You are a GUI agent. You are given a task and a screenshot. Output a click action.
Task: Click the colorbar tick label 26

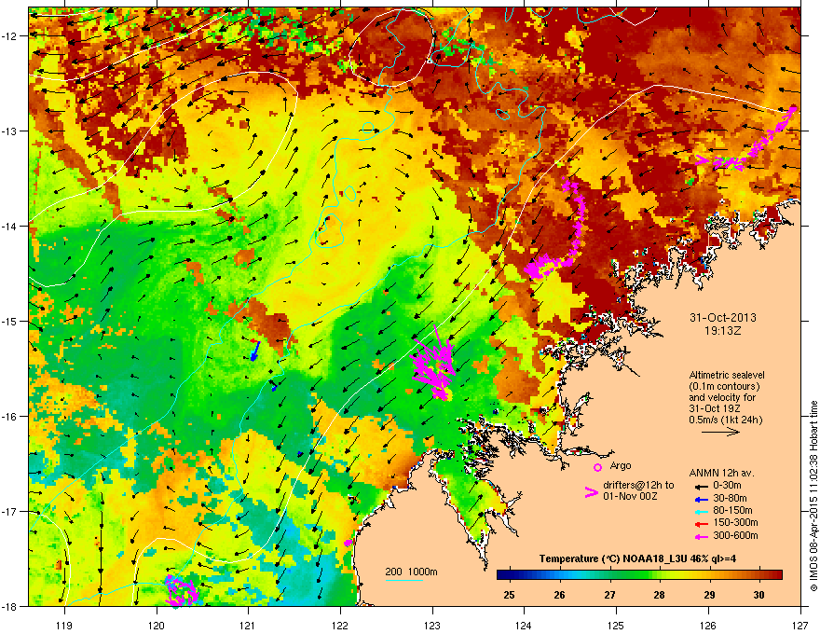tap(560, 595)
